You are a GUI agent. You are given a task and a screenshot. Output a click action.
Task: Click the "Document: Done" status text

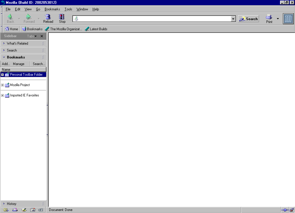click(x=60, y=210)
